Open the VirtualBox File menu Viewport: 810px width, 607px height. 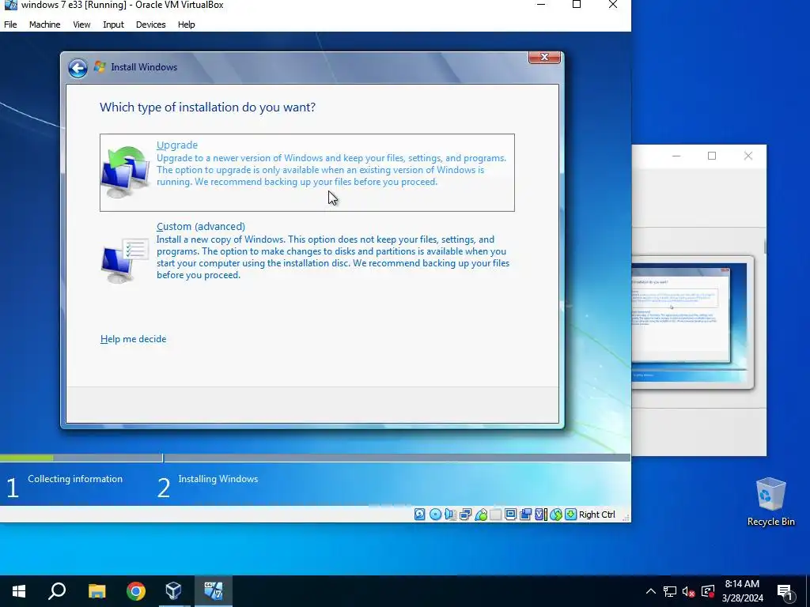pyautogui.click(x=10, y=25)
